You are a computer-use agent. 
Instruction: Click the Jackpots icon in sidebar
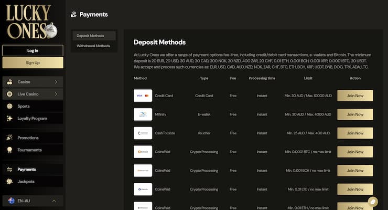(9, 182)
